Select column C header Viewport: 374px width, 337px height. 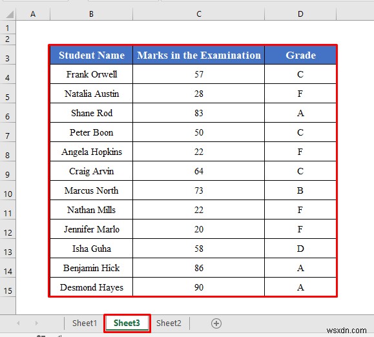click(199, 14)
